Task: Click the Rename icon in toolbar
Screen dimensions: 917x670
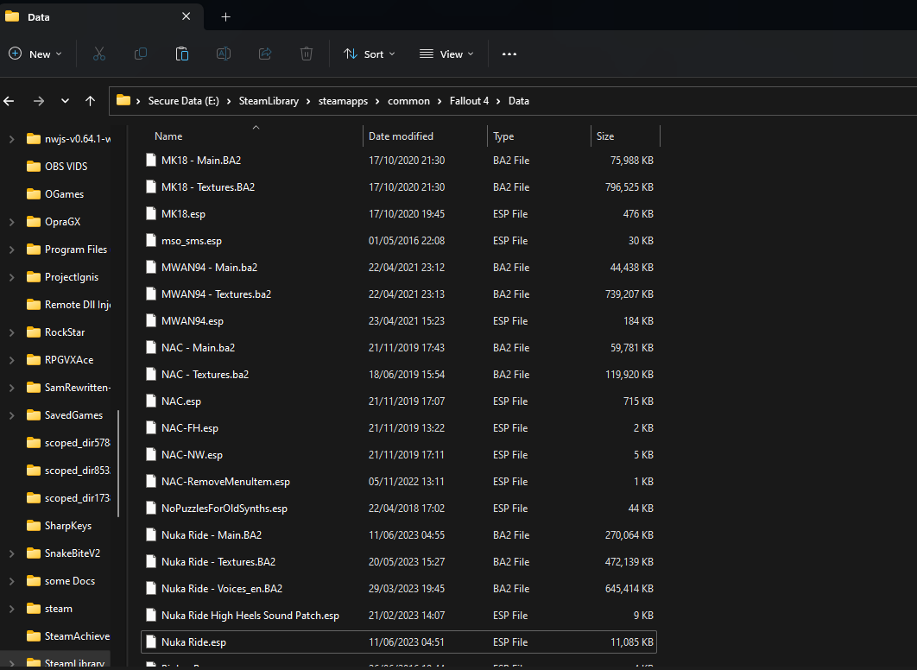Action: [x=224, y=54]
